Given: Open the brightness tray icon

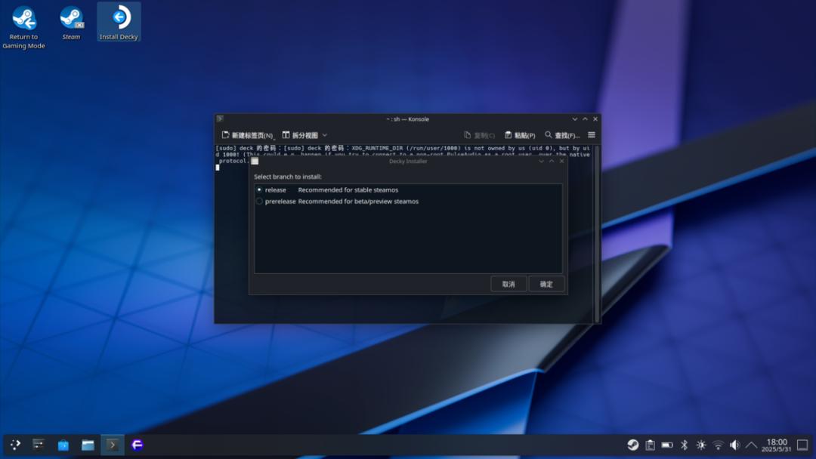Looking at the screenshot, I should pos(701,445).
